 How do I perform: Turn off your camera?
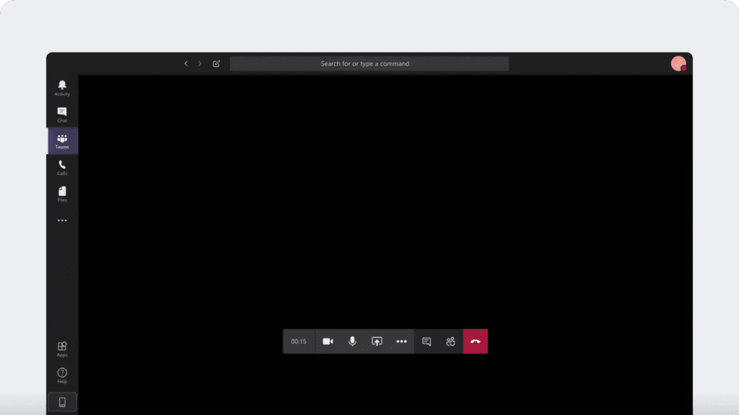coord(328,341)
